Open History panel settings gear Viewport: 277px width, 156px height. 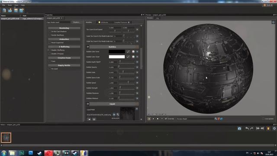tap(274, 128)
